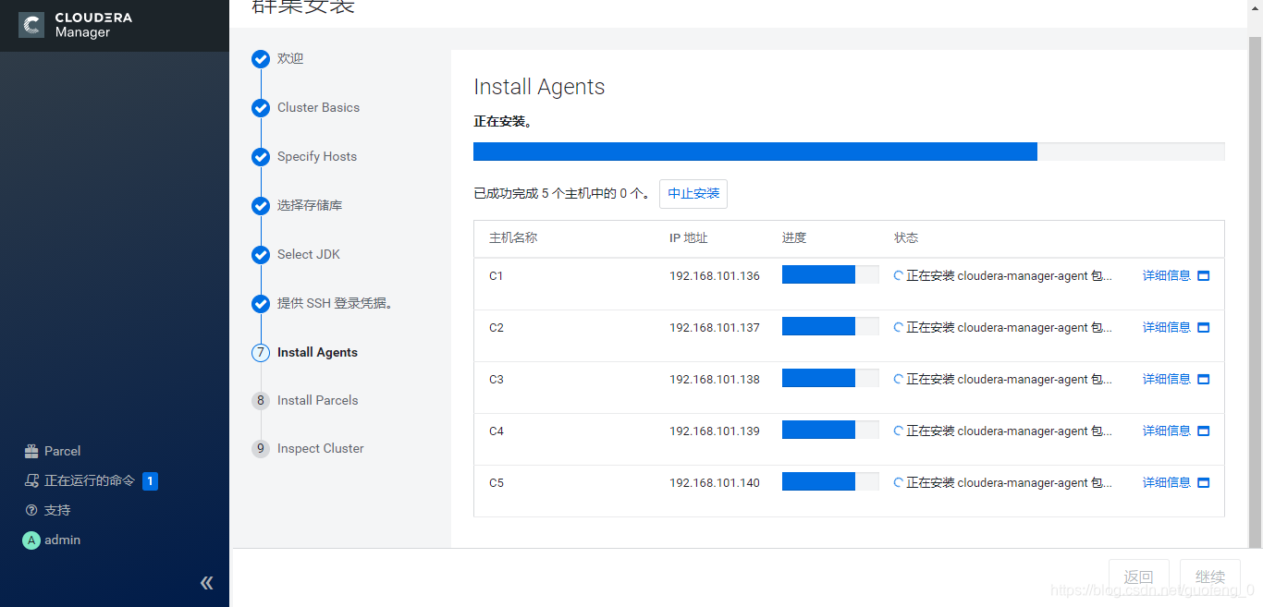The image size is (1263, 607).
Task: Select IP address 192.168.101.138
Action: pyautogui.click(x=715, y=379)
